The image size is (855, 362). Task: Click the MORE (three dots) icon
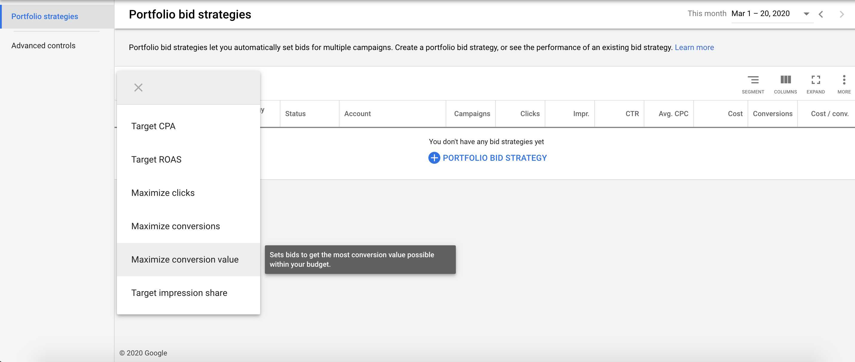click(844, 81)
